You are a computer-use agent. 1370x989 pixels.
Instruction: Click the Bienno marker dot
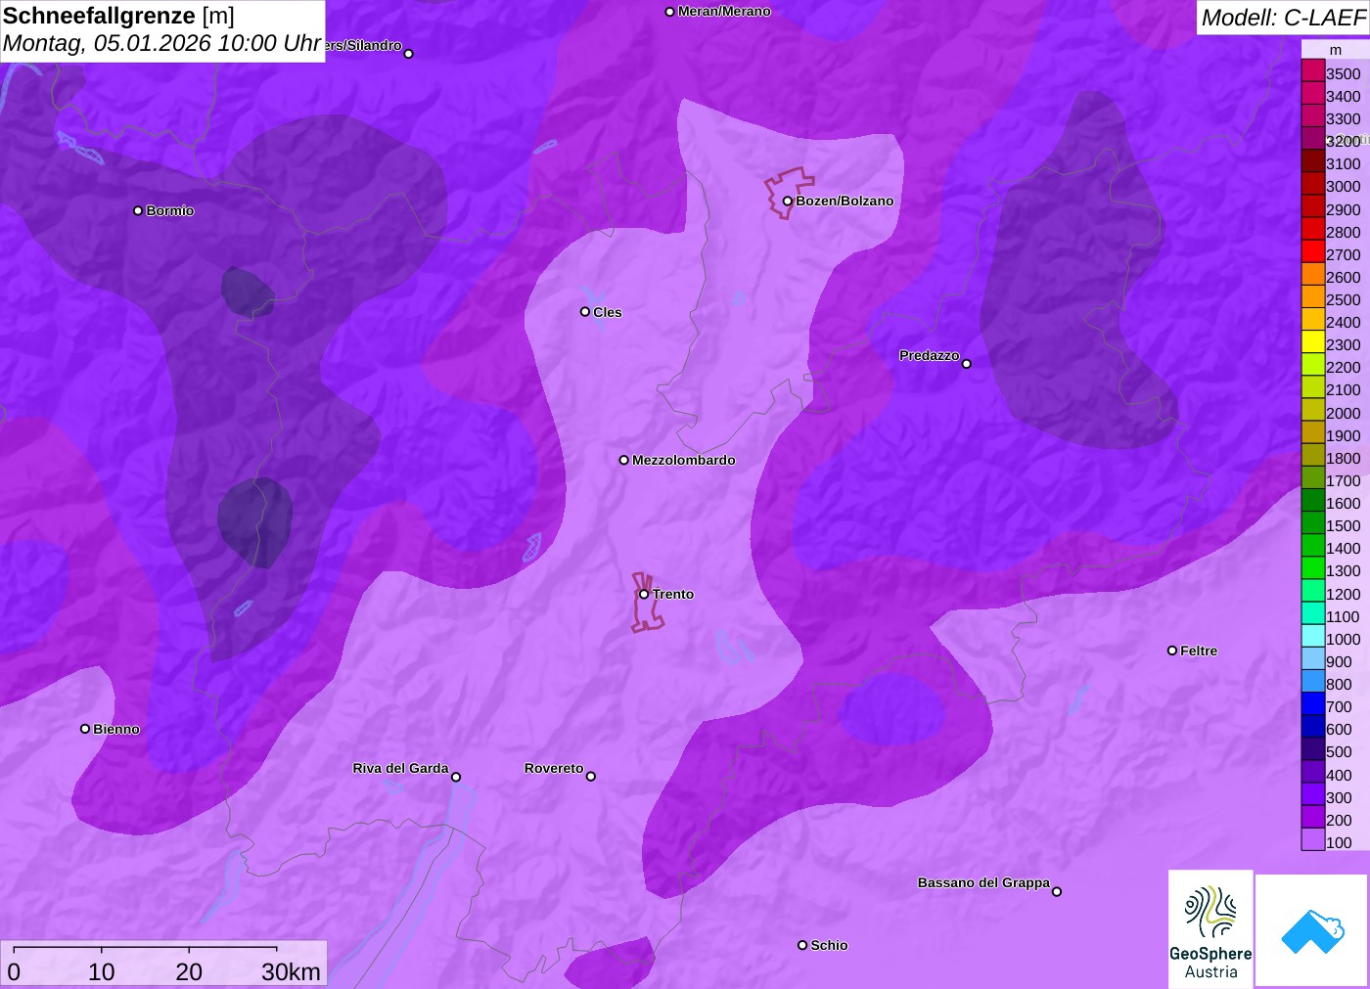click(85, 729)
